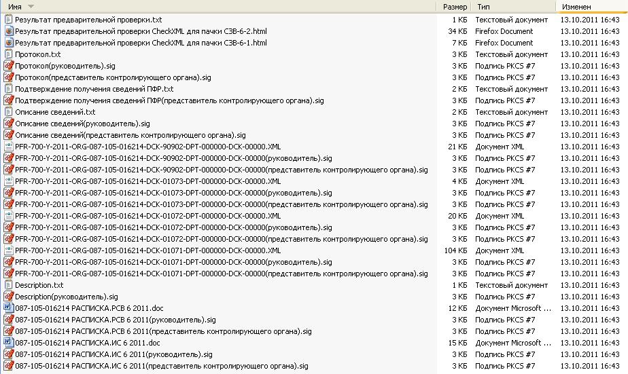The height and width of the screenshot is (374, 628).
Task: Click the XML icon of the DCK-90902 .XML file
Action: pos(8,147)
